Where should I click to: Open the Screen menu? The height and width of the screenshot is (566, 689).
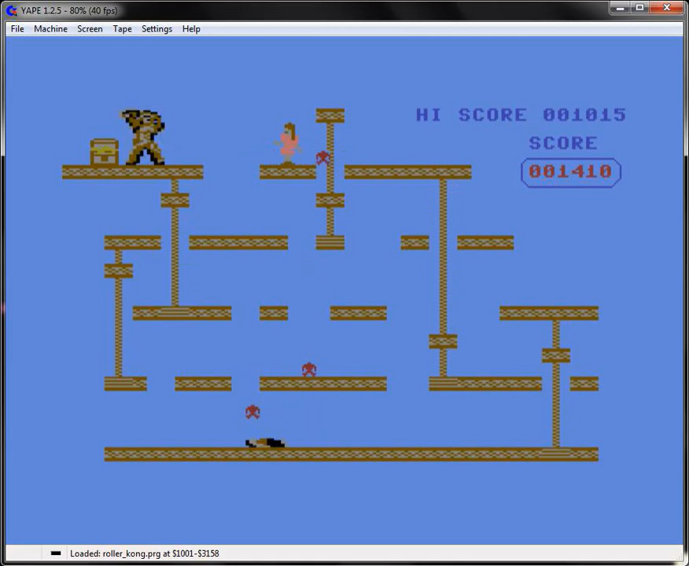pyautogui.click(x=90, y=29)
